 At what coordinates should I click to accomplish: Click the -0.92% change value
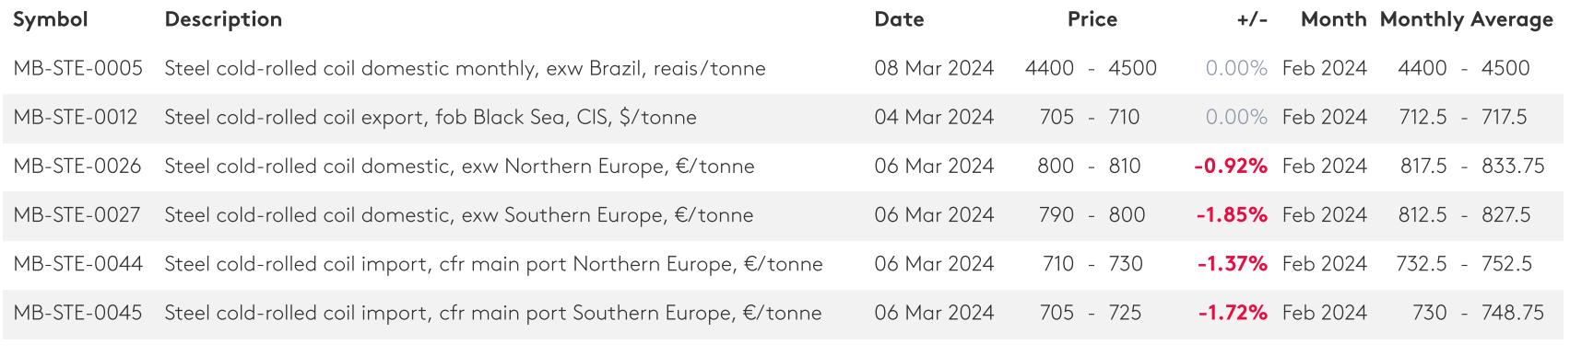pyautogui.click(x=1231, y=167)
